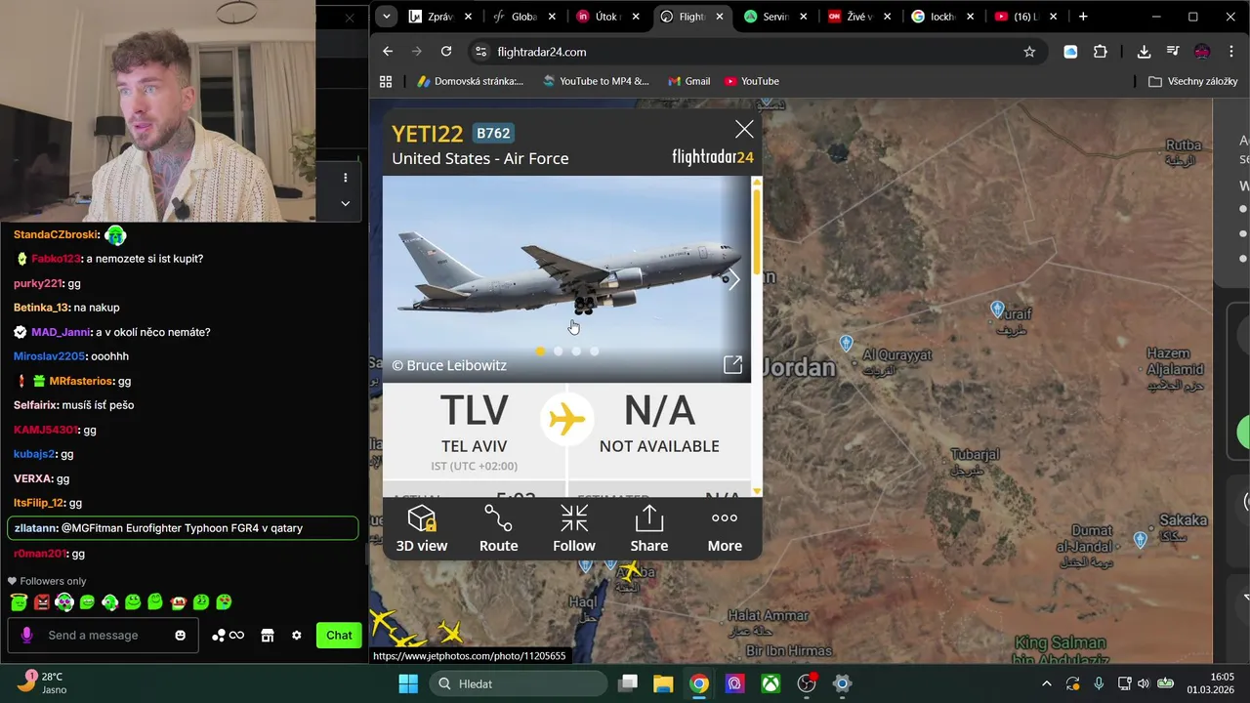The height and width of the screenshot is (703, 1250).
Task: Bookmark this page with the star icon
Action: pyautogui.click(x=1029, y=52)
